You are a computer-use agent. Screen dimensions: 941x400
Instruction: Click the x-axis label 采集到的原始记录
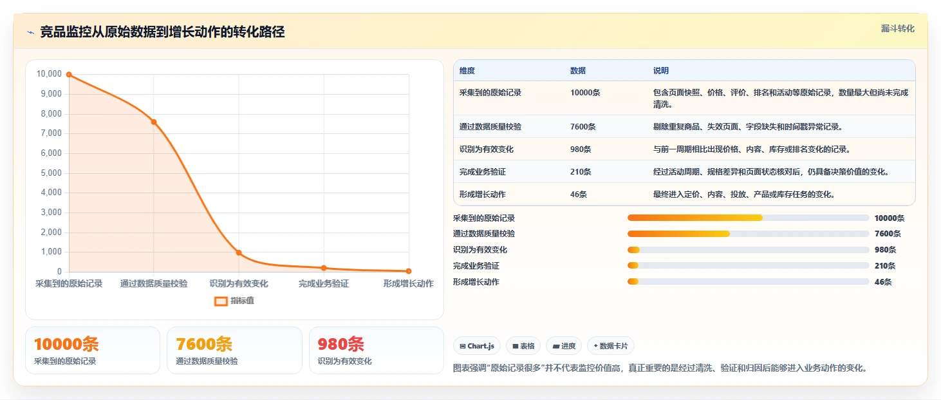tap(69, 284)
